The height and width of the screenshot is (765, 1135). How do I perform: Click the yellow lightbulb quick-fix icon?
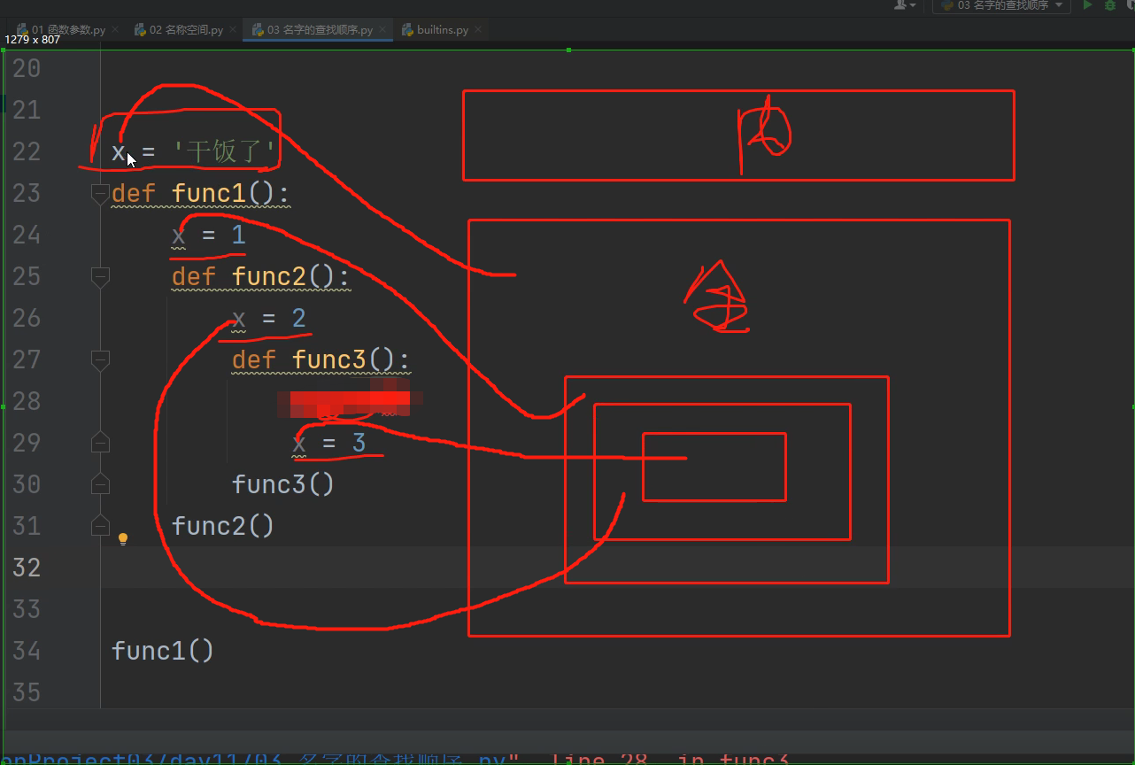click(123, 538)
